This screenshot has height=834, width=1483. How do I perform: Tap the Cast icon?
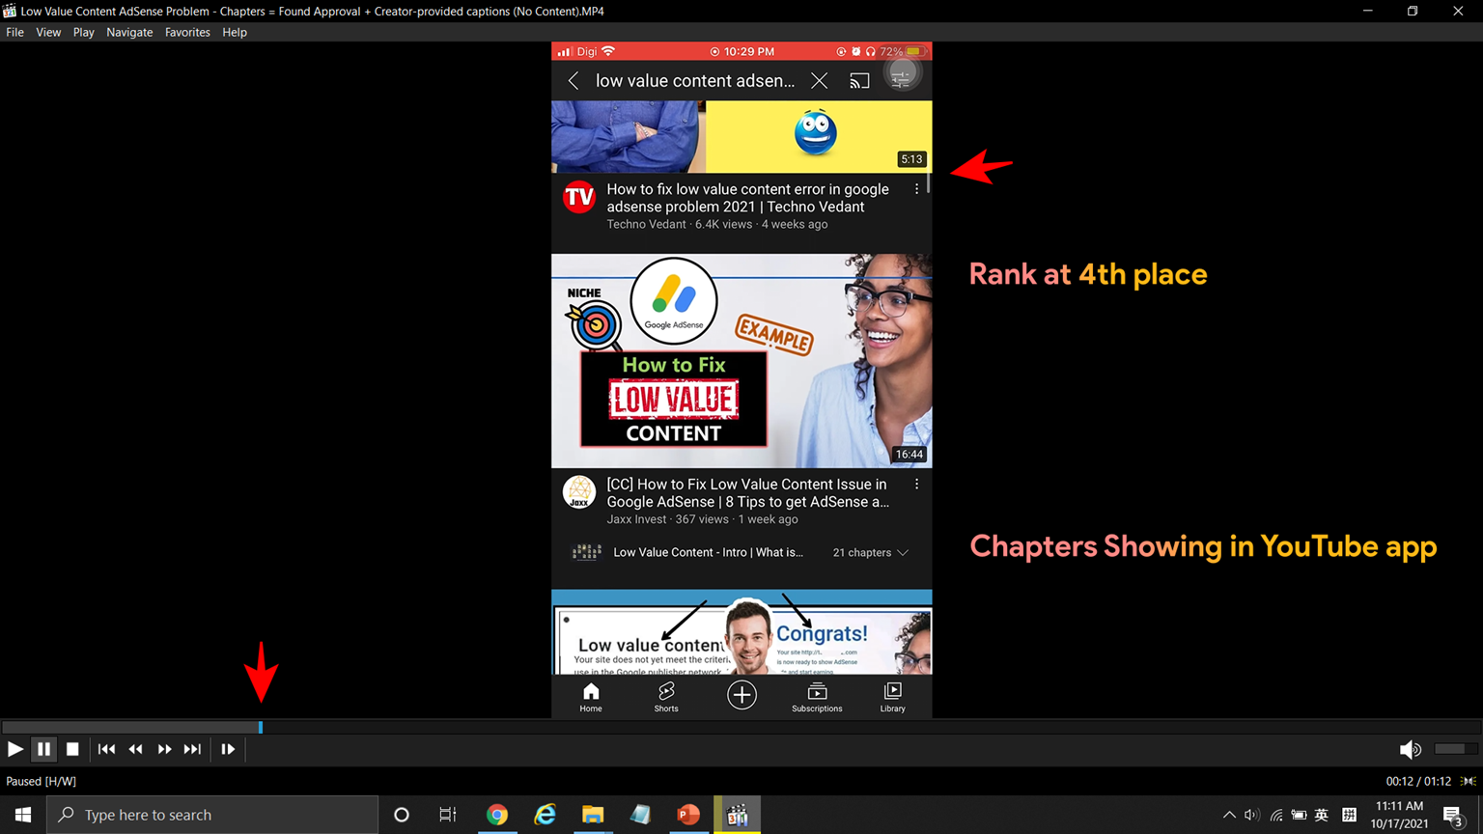(859, 81)
